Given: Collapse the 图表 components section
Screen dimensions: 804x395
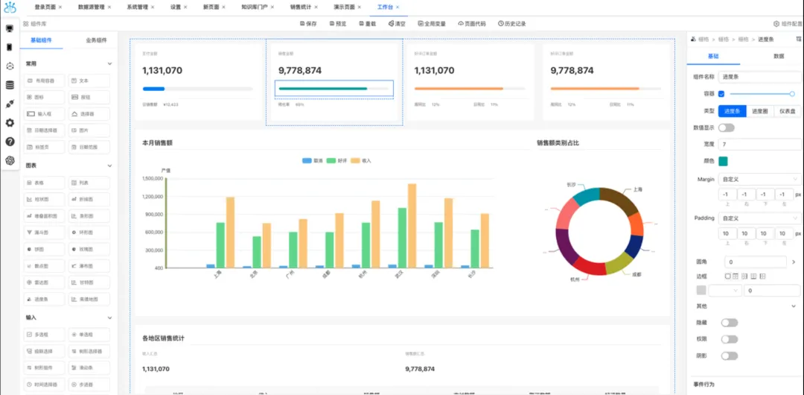Looking at the screenshot, I should (x=109, y=165).
